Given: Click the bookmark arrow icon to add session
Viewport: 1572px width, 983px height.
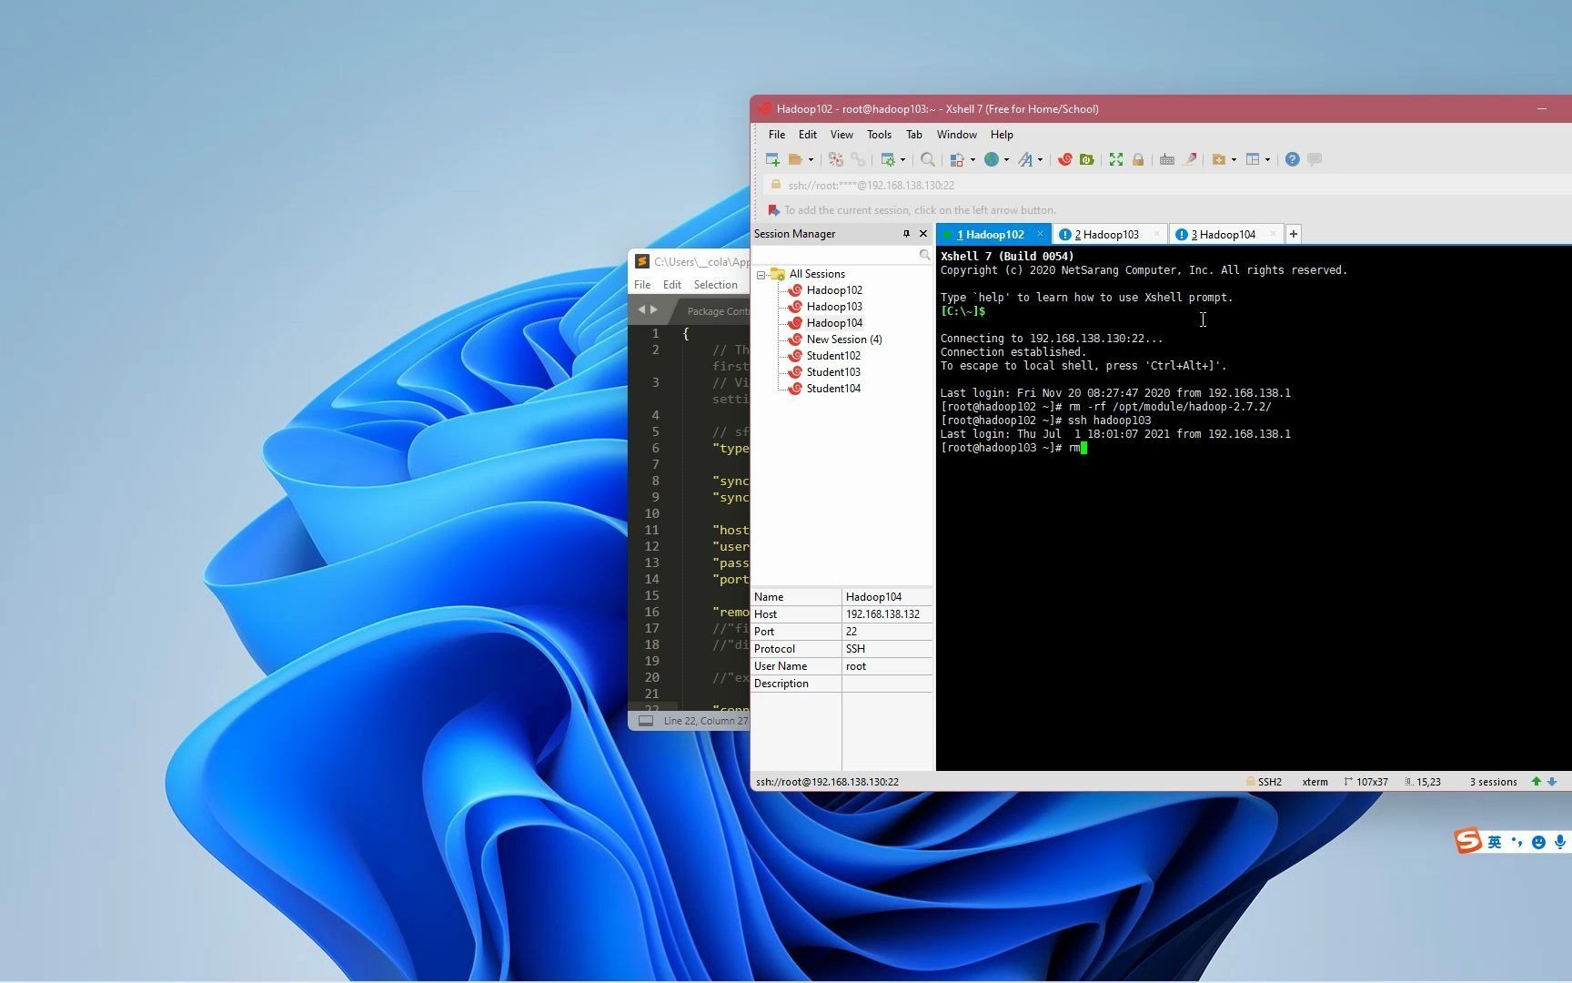Looking at the screenshot, I should tap(774, 210).
